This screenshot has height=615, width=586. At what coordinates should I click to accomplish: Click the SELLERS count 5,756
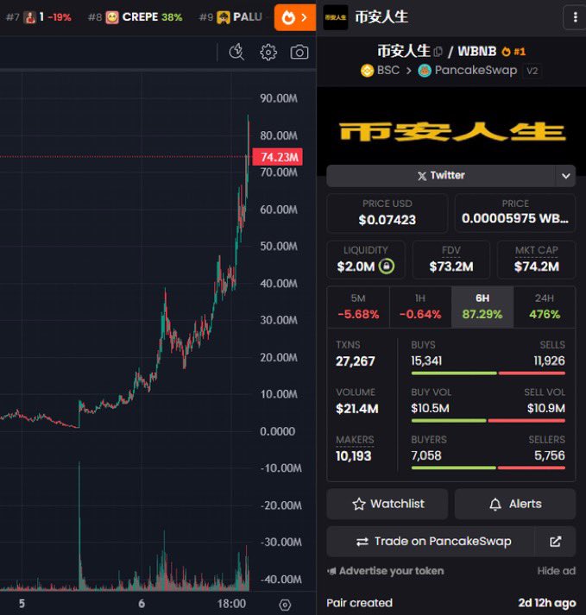[550, 455]
